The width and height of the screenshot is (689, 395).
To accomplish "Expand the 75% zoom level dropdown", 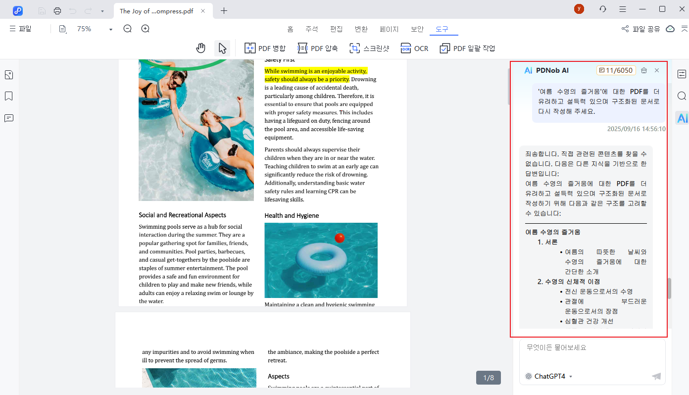I will click(110, 29).
